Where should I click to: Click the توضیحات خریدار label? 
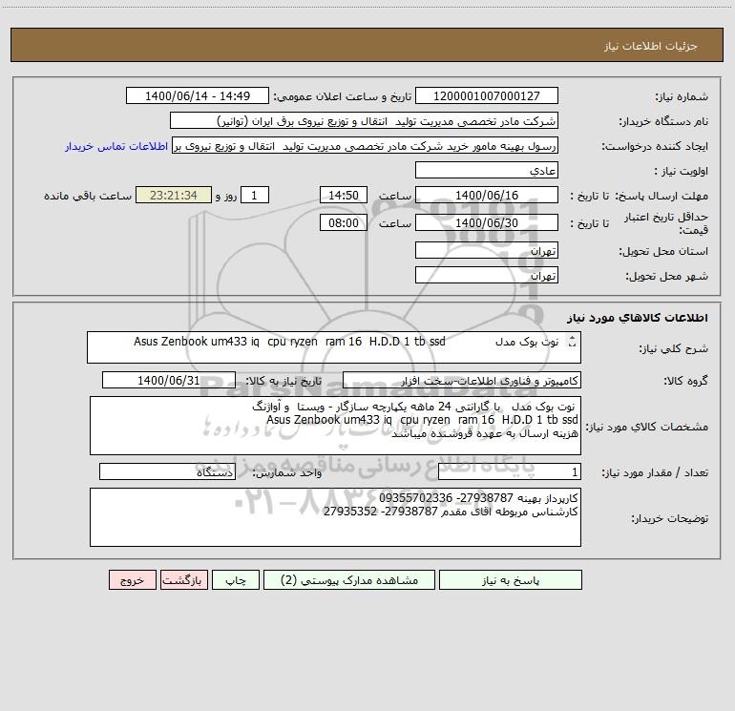coord(670,518)
